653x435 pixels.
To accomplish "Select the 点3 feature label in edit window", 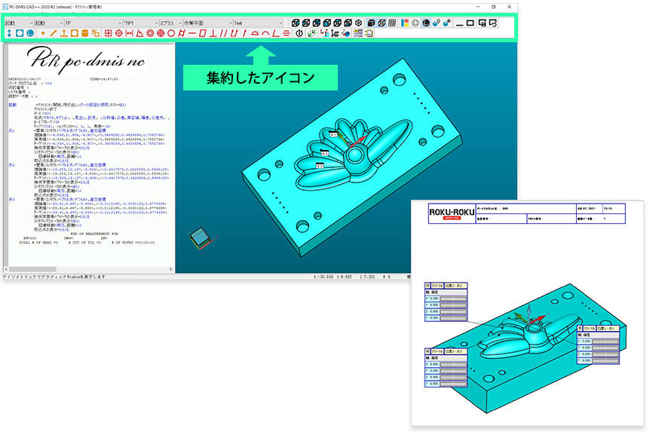I will coord(11,199).
